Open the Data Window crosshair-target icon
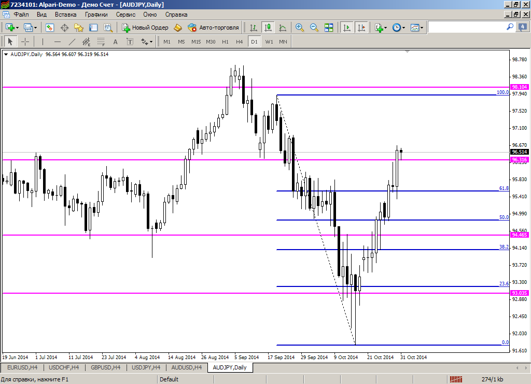 tap(64, 28)
